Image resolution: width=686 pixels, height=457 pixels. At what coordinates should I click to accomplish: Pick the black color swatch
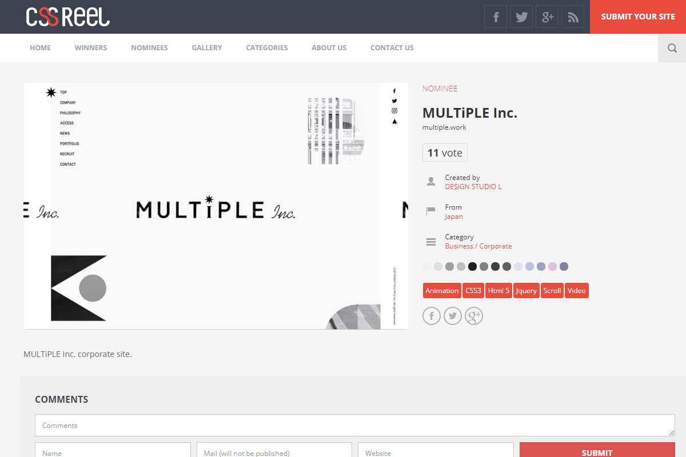pos(472,266)
